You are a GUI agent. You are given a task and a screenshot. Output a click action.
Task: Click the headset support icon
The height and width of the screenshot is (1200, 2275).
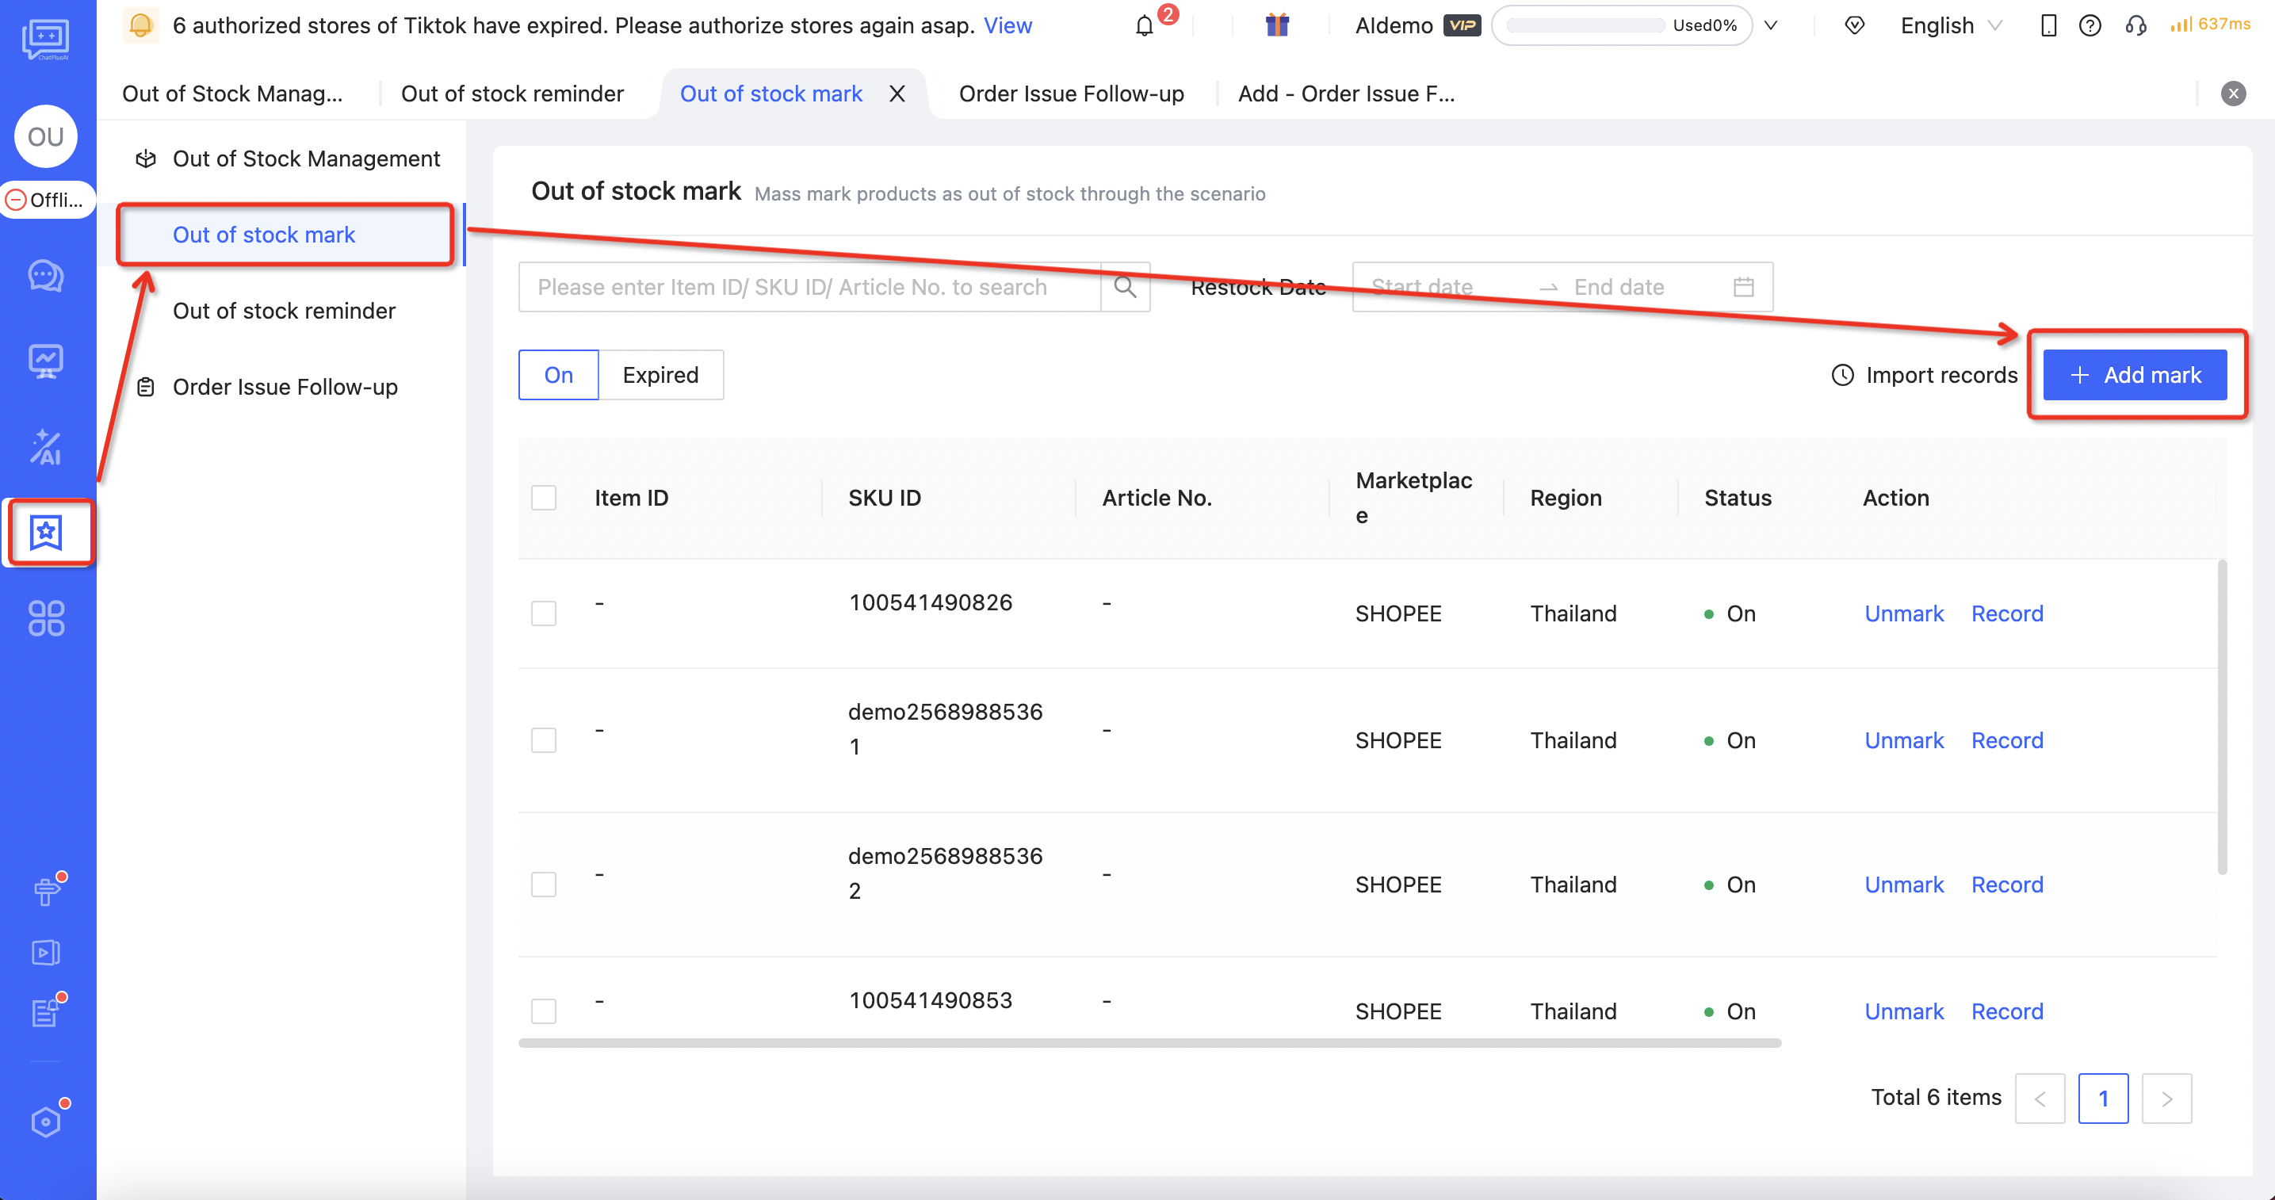(2135, 25)
